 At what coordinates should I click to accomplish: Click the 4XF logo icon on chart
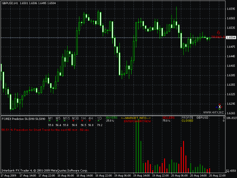pyautogui.click(x=219, y=107)
